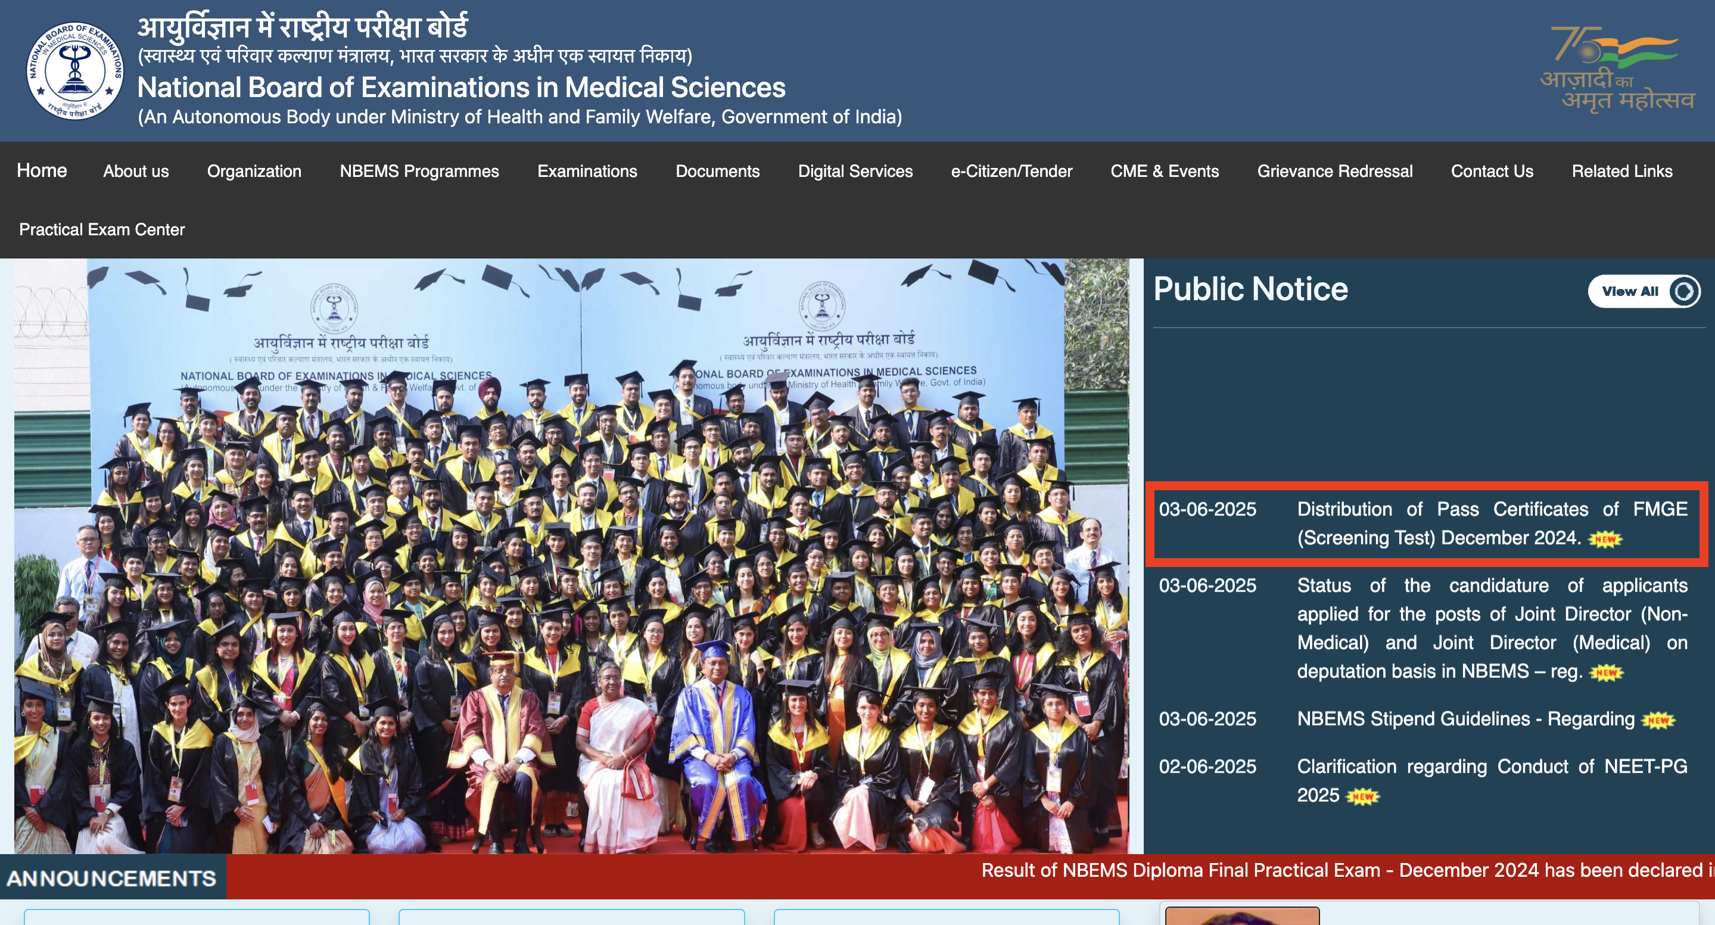This screenshot has height=925, width=1715.
Task: Click the convocation group photo banner
Action: tap(571, 556)
